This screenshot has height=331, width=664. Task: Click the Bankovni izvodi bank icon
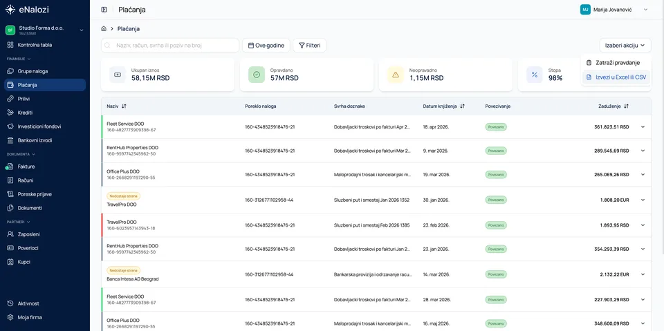click(10, 140)
